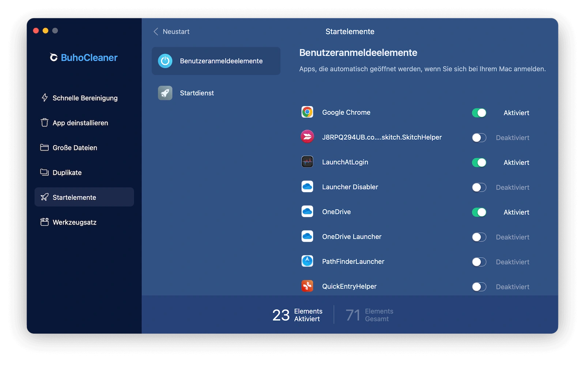Click the Launcher Disabler item name

pos(350,187)
